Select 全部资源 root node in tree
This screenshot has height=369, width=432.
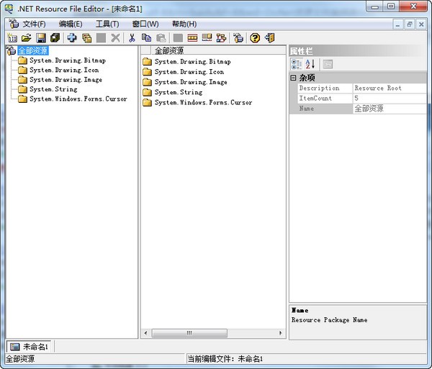(33, 50)
